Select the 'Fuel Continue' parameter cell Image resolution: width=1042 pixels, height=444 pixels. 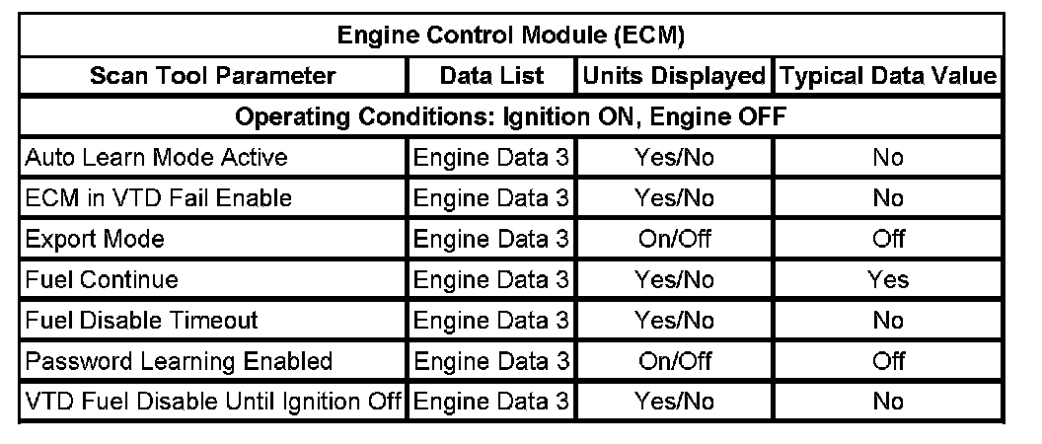click(103, 280)
